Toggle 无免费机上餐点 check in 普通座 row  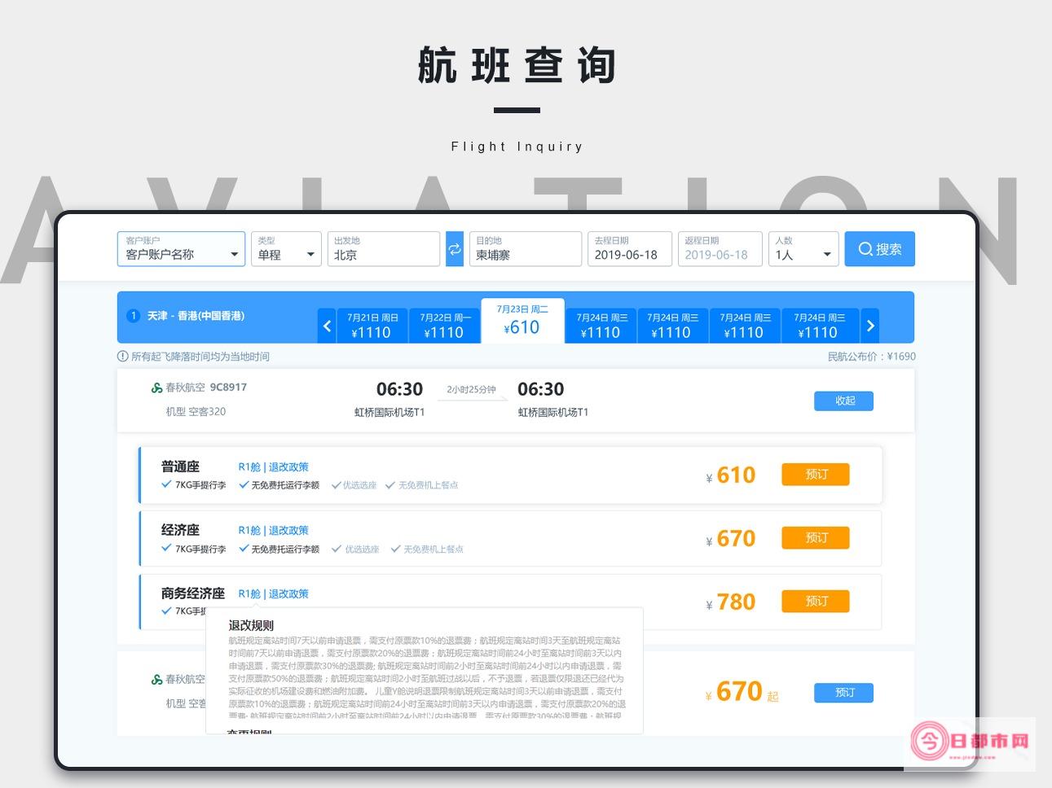pyautogui.click(x=390, y=485)
